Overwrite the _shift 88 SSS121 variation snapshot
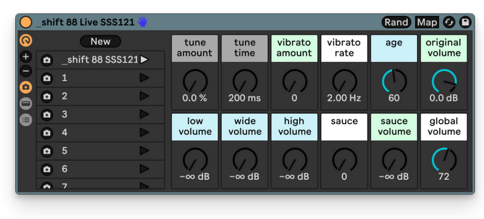The height and width of the screenshot is (219, 484). point(47,60)
